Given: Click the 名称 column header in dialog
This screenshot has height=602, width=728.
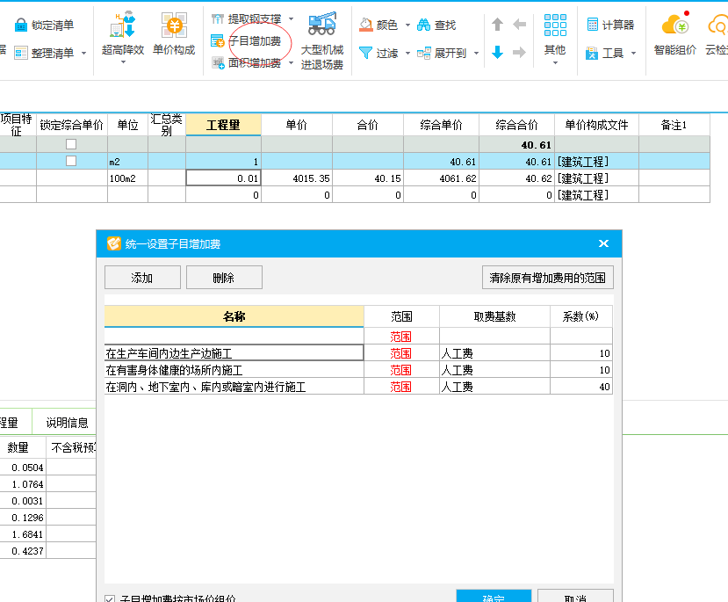Looking at the screenshot, I should (x=234, y=316).
